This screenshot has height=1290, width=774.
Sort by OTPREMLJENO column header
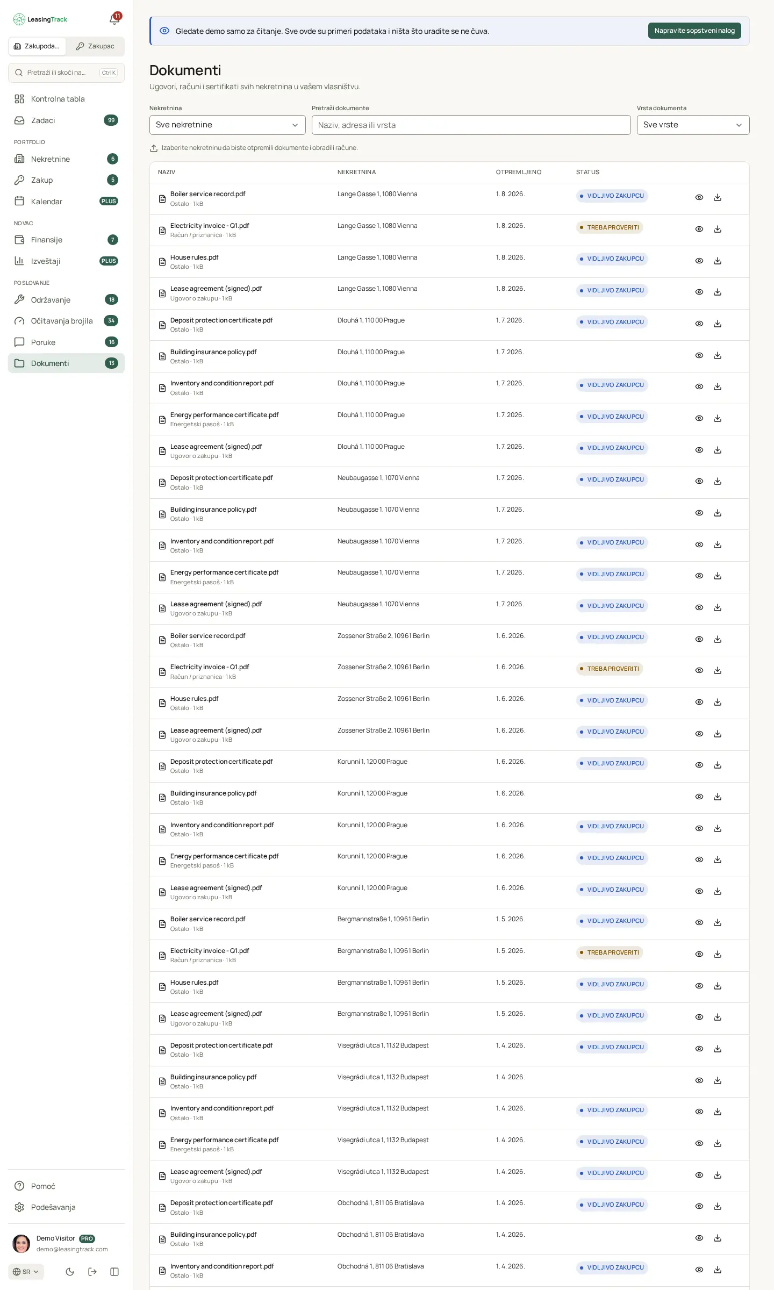(518, 172)
